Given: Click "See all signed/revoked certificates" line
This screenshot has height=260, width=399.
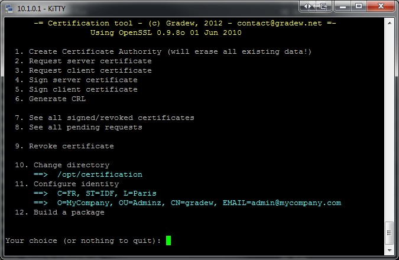Looking at the screenshot, I should pyautogui.click(x=105, y=118).
